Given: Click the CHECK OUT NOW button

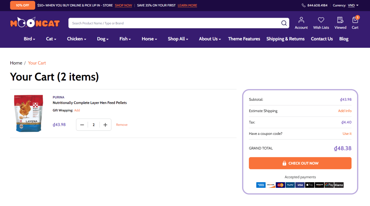Looking at the screenshot, I should coord(300,163).
